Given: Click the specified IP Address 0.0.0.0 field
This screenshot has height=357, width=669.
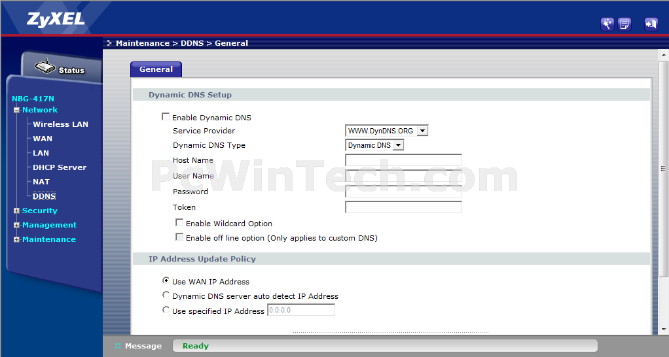Looking at the screenshot, I should point(301,310).
